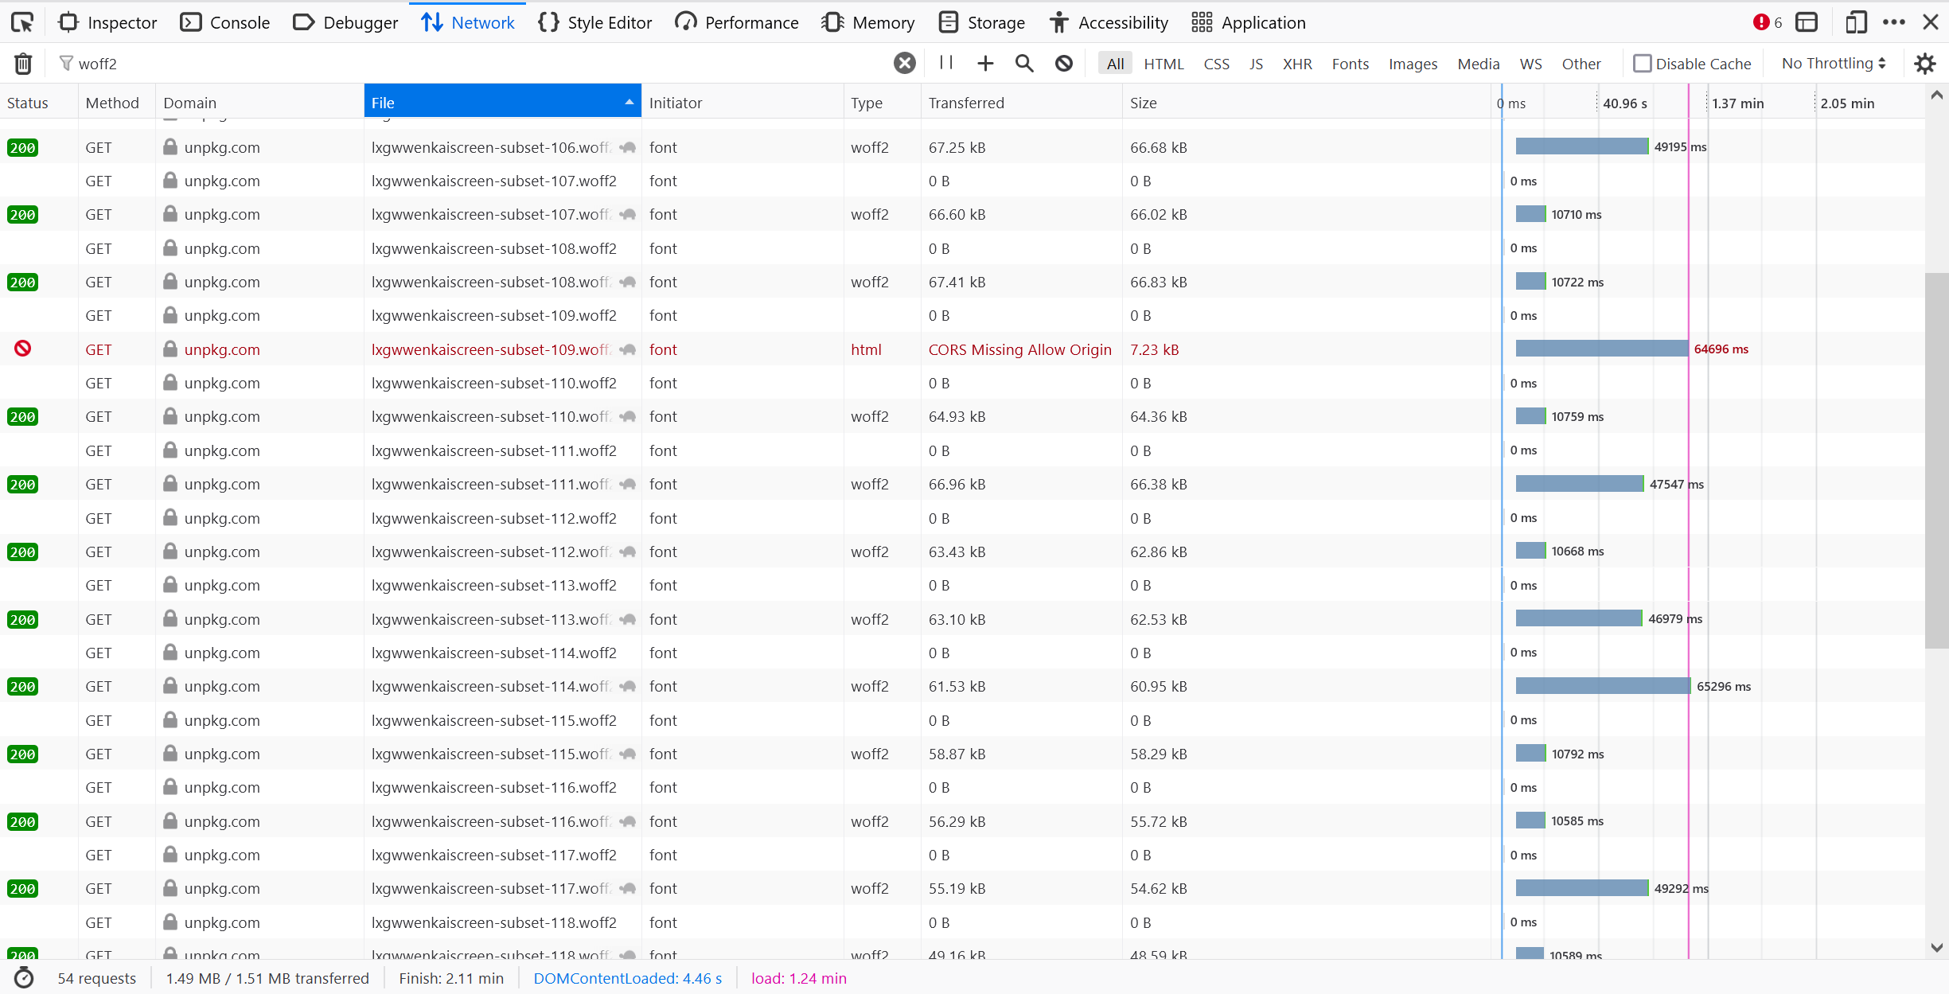Click slow-request turtle icon on subset-106 row
The width and height of the screenshot is (1949, 994).
tap(628, 147)
